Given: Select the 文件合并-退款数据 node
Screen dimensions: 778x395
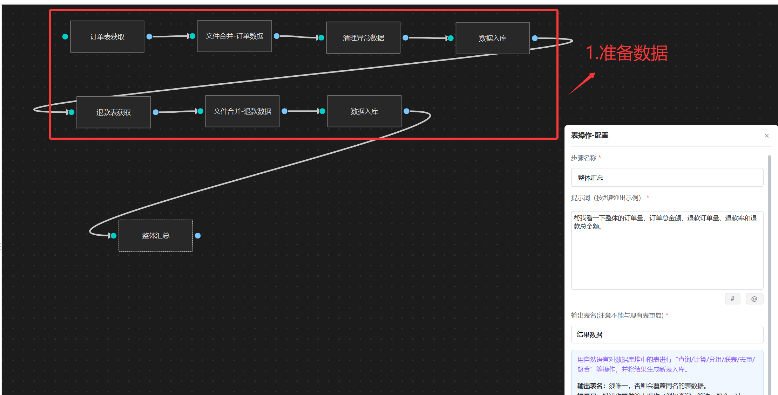Looking at the screenshot, I should click(x=242, y=111).
